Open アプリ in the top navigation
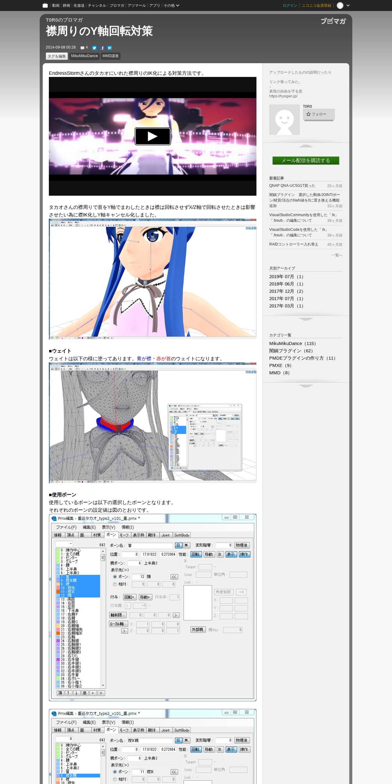Screen dimensions: 392x784 tap(154, 5)
